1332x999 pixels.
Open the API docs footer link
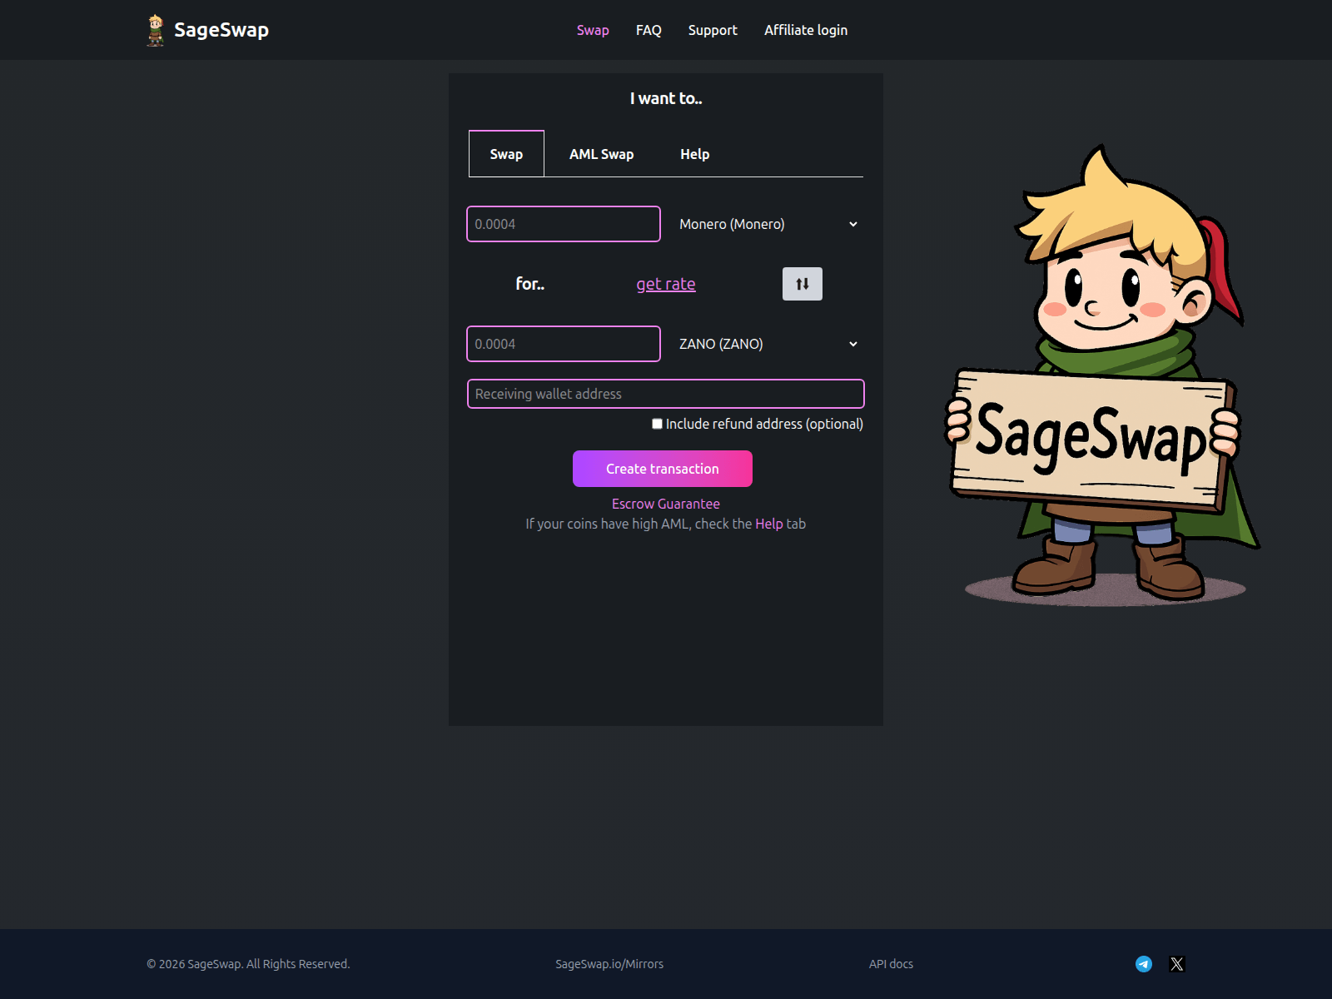[x=891, y=964]
